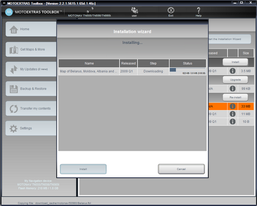The width and height of the screenshot is (257, 206).
Task: Click the 3.5 MB size cell
Action: [x=246, y=71]
